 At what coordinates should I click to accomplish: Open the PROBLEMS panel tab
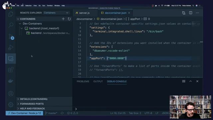tap(83, 81)
